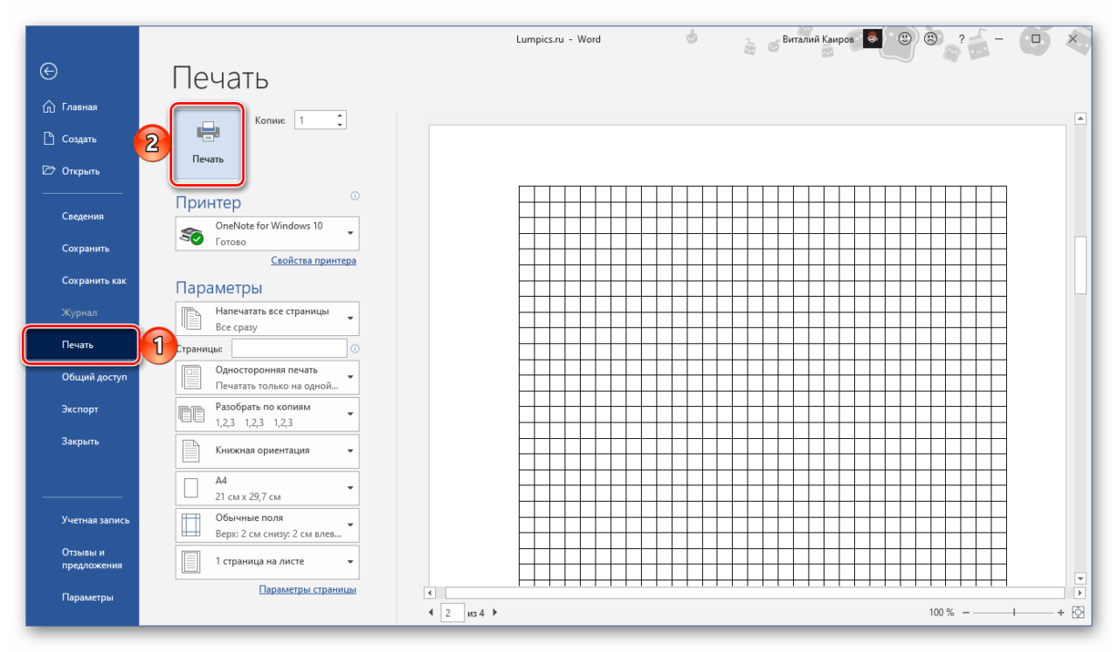Click the horizontal scrollbar left arrow
This screenshot has width=1118, height=652.
pos(430,593)
